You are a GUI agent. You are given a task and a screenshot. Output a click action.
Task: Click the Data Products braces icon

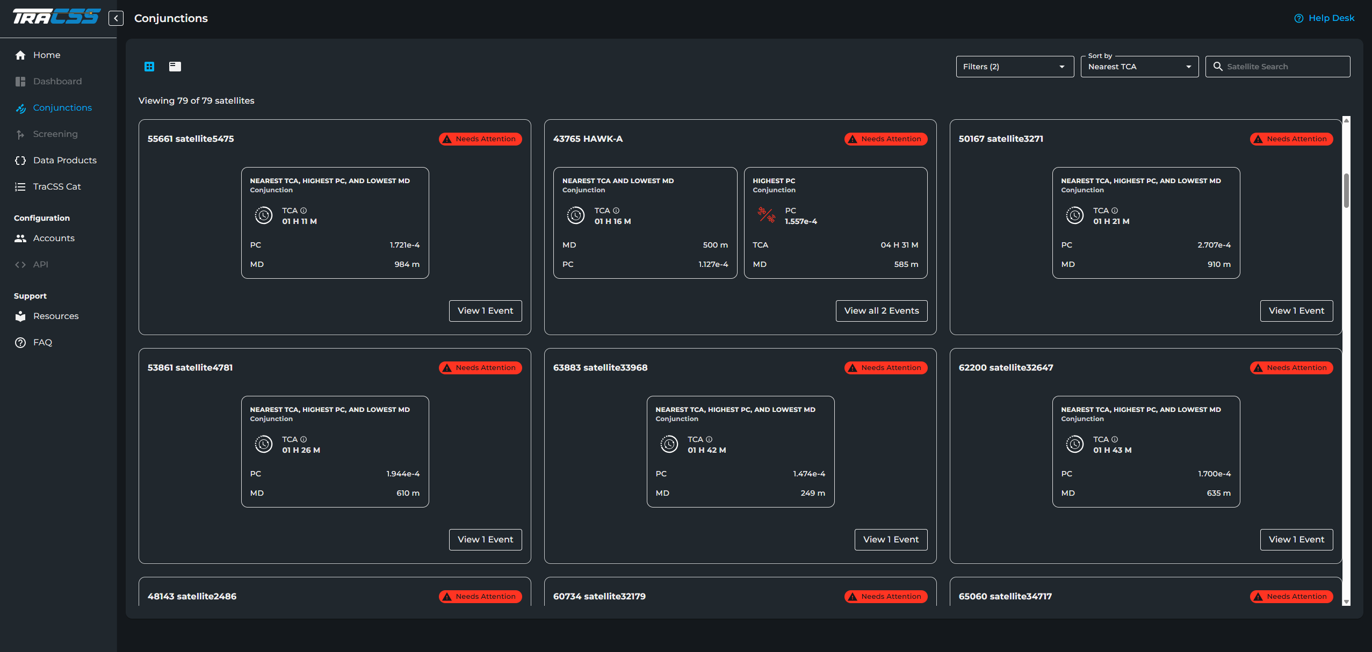coord(20,161)
